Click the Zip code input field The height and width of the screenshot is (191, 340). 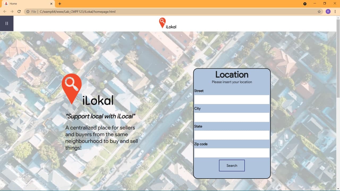coord(232,153)
